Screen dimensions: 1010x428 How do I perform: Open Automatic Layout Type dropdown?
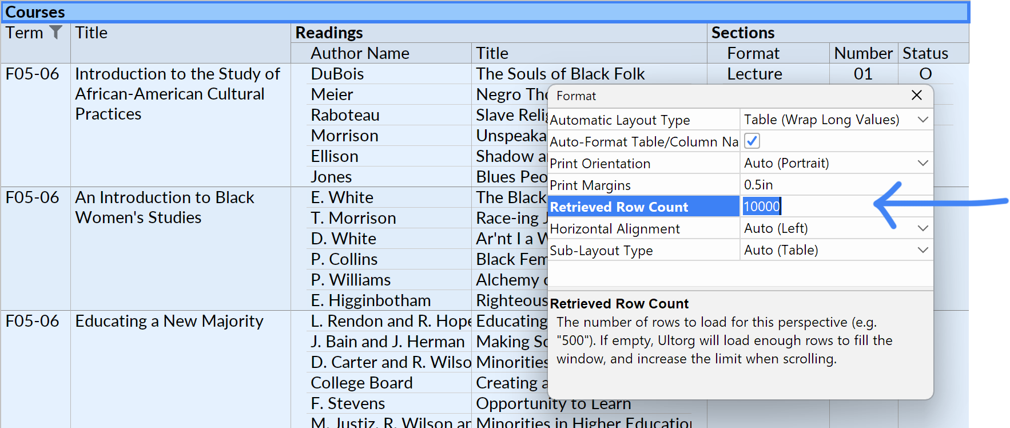pos(922,120)
